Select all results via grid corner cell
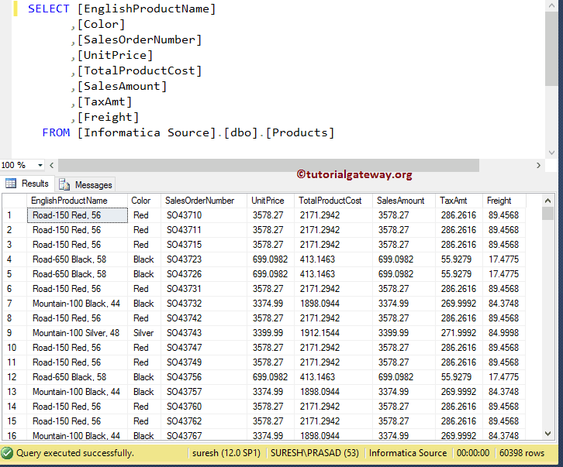 pos(15,201)
